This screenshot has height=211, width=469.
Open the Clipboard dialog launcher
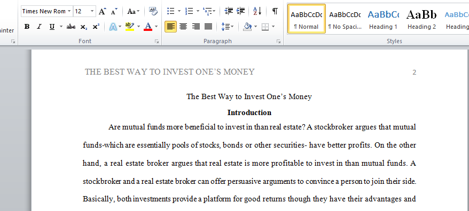(x=13, y=42)
